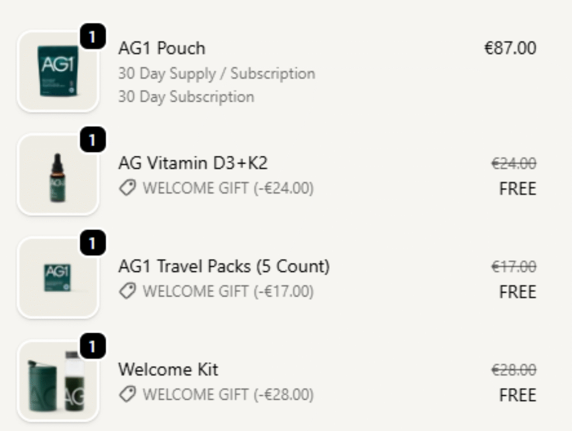Click the WELCOME GIFT (-€24.00) discount label
Image resolution: width=572 pixels, height=431 pixels.
pos(228,189)
